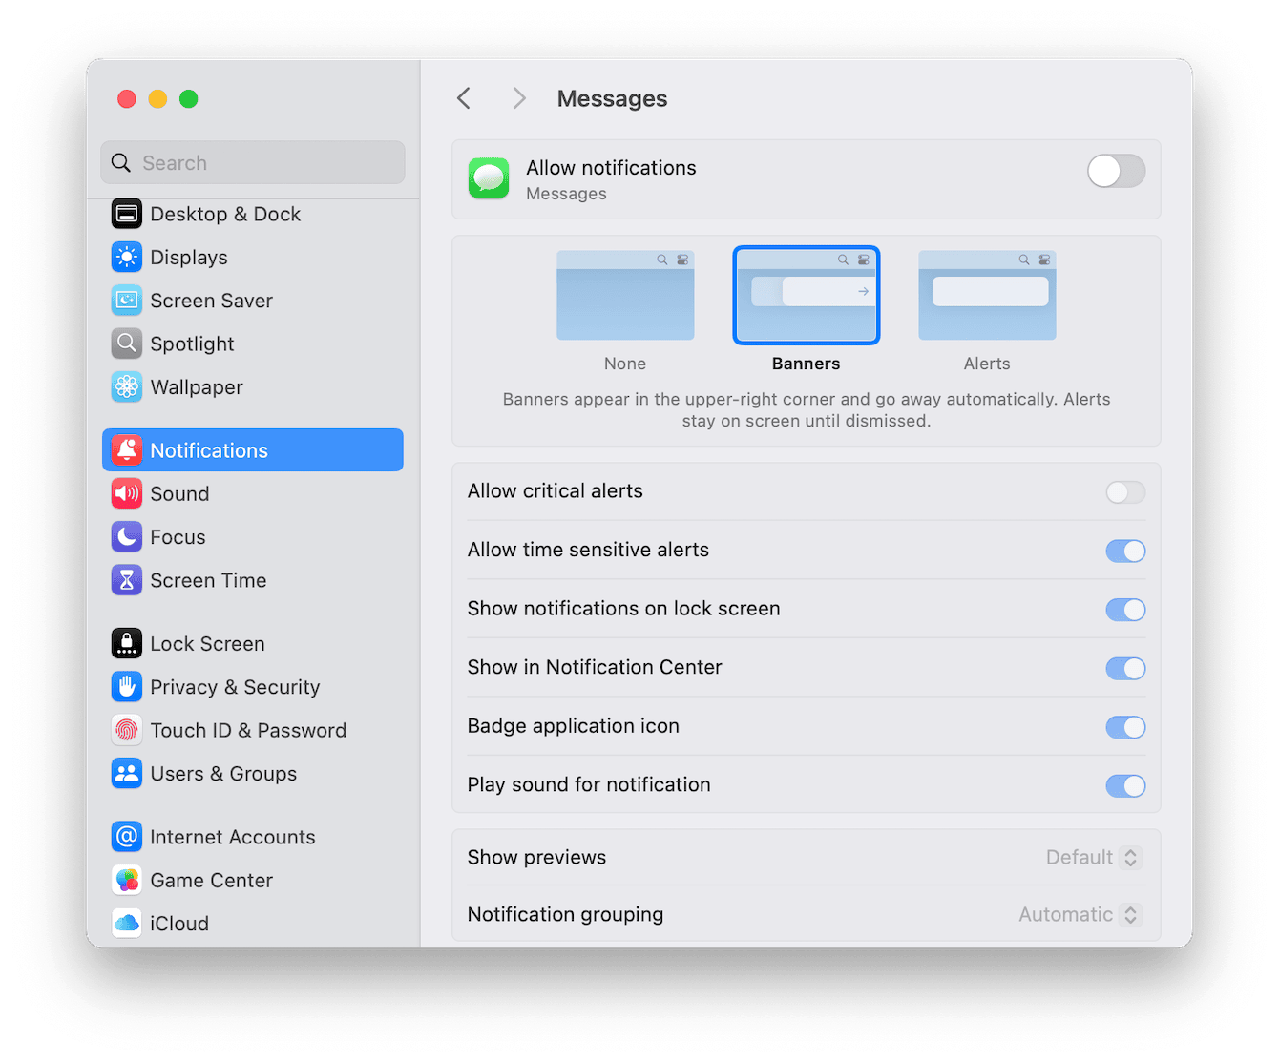
Task: Click the Notifications label in sidebar
Action: pos(209,450)
